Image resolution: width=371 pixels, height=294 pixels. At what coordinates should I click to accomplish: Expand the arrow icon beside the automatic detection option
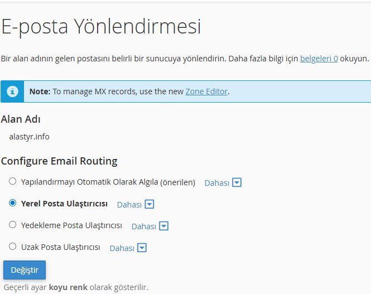237,182
